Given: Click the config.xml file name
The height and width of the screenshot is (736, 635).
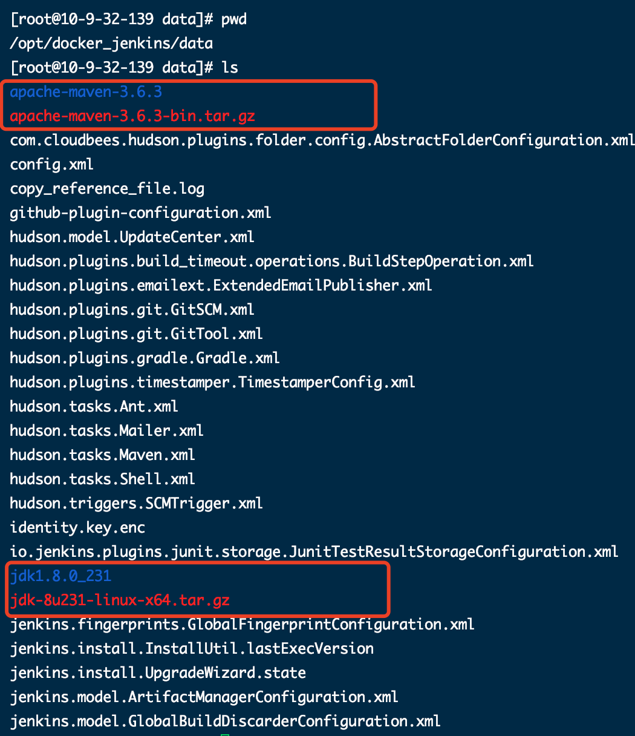Looking at the screenshot, I should (51, 165).
